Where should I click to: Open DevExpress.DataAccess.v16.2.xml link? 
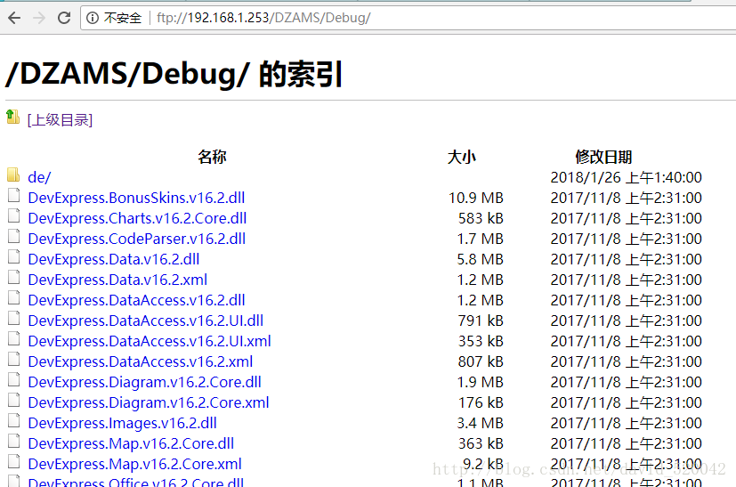click(x=141, y=361)
